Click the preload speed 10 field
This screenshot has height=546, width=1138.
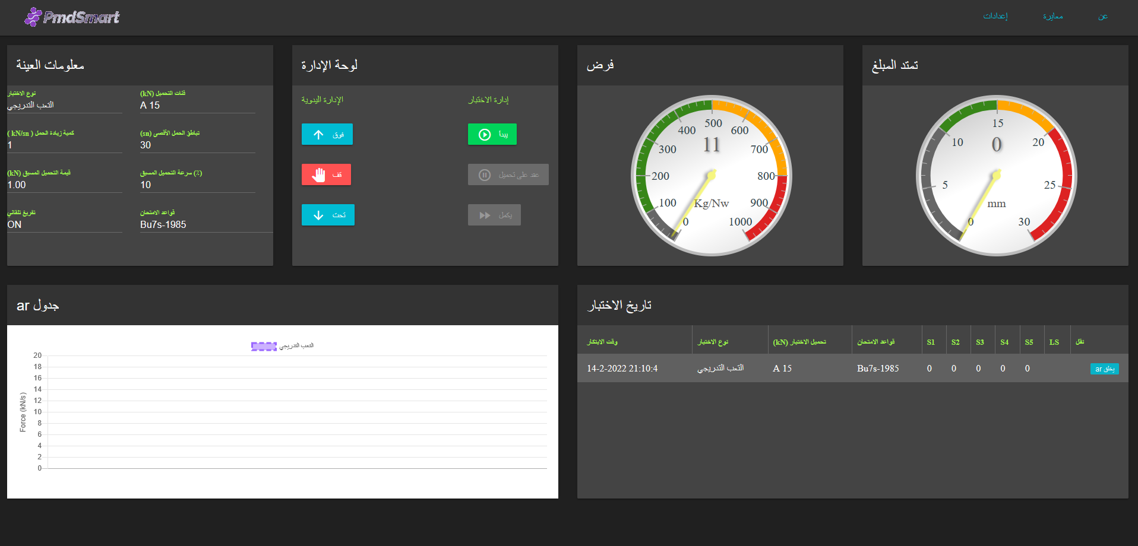point(197,185)
